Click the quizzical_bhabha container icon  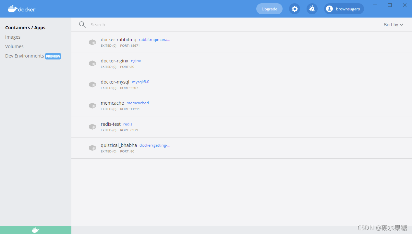92,148
